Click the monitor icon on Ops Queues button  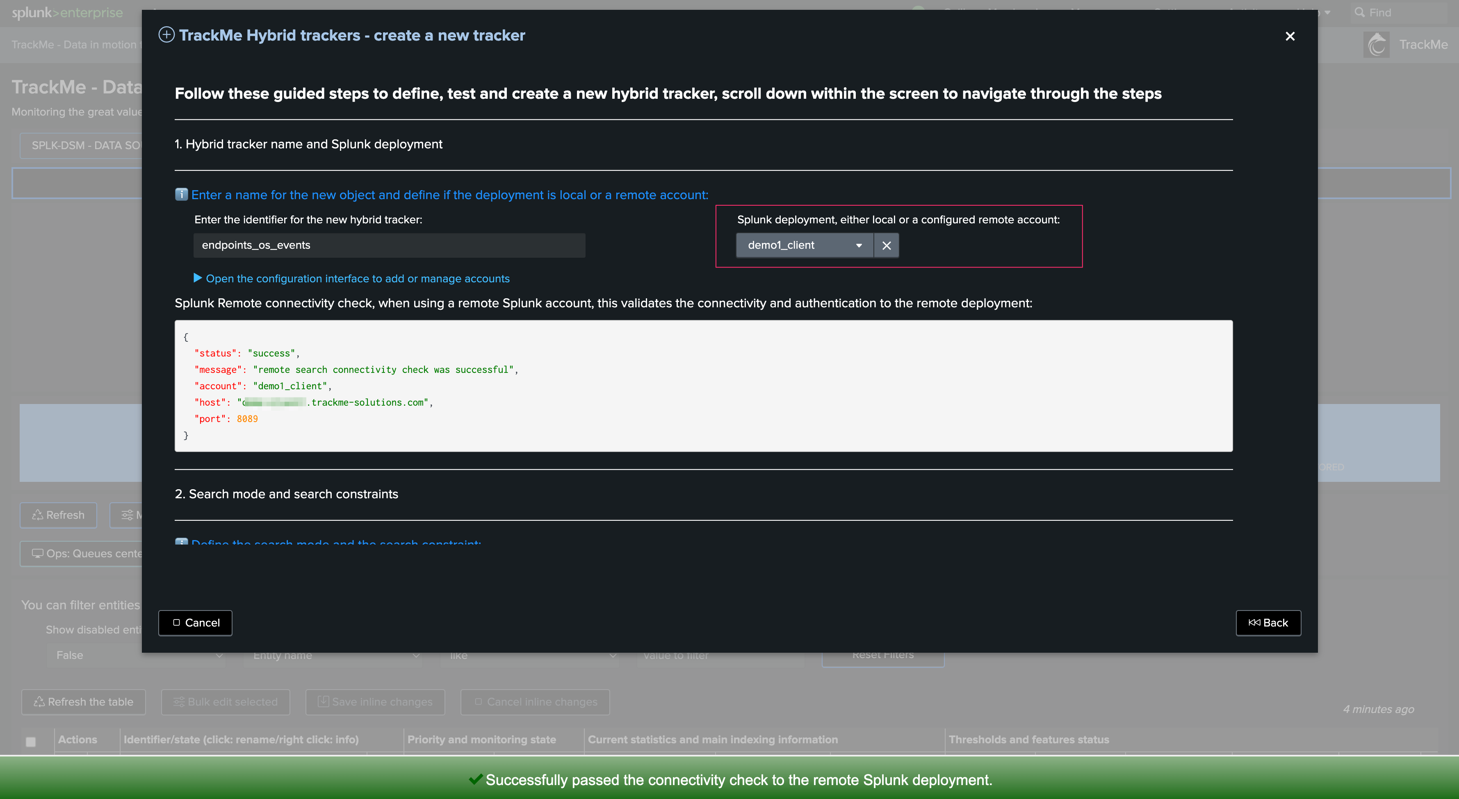coord(37,553)
